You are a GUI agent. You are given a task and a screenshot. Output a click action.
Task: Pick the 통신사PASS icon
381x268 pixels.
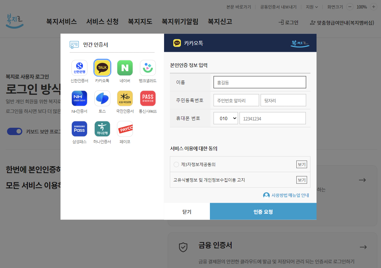(x=148, y=98)
